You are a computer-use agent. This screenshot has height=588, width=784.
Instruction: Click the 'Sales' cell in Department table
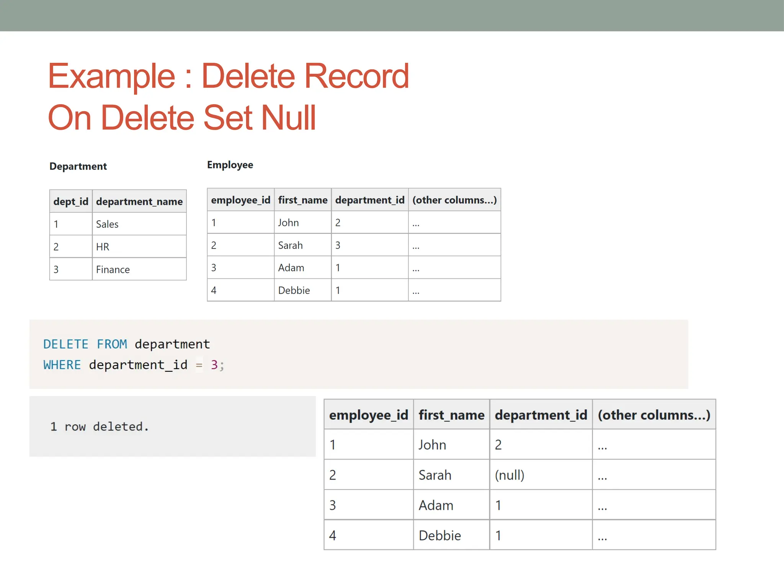coord(139,224)
